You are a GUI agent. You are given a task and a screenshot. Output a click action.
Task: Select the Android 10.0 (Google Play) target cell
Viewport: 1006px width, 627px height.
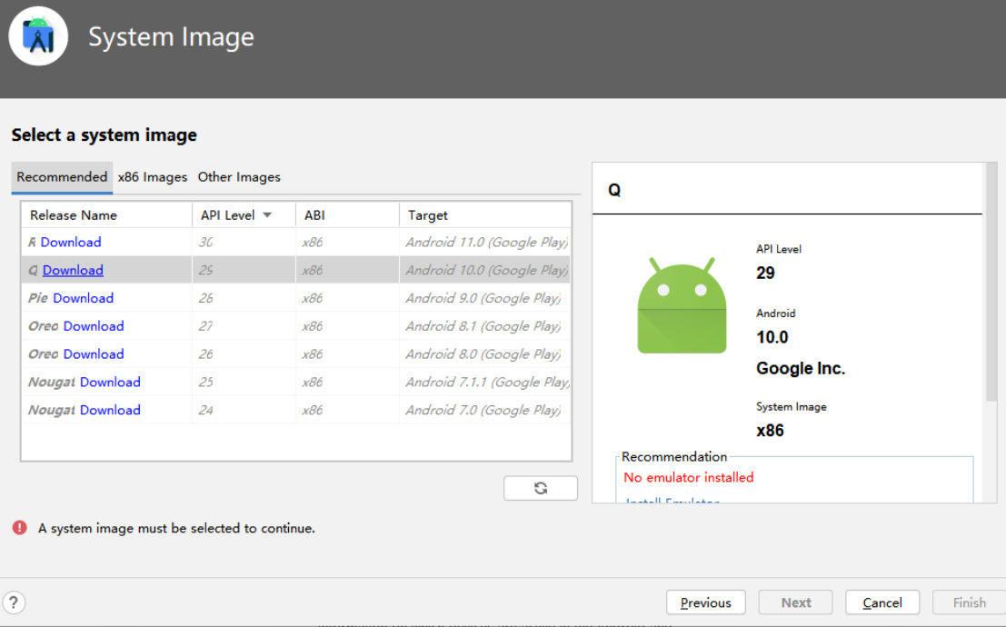click(485, 270)
